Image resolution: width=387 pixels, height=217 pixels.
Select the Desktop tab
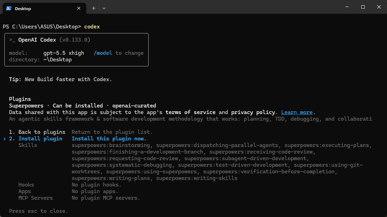click(x=45, y=8)
